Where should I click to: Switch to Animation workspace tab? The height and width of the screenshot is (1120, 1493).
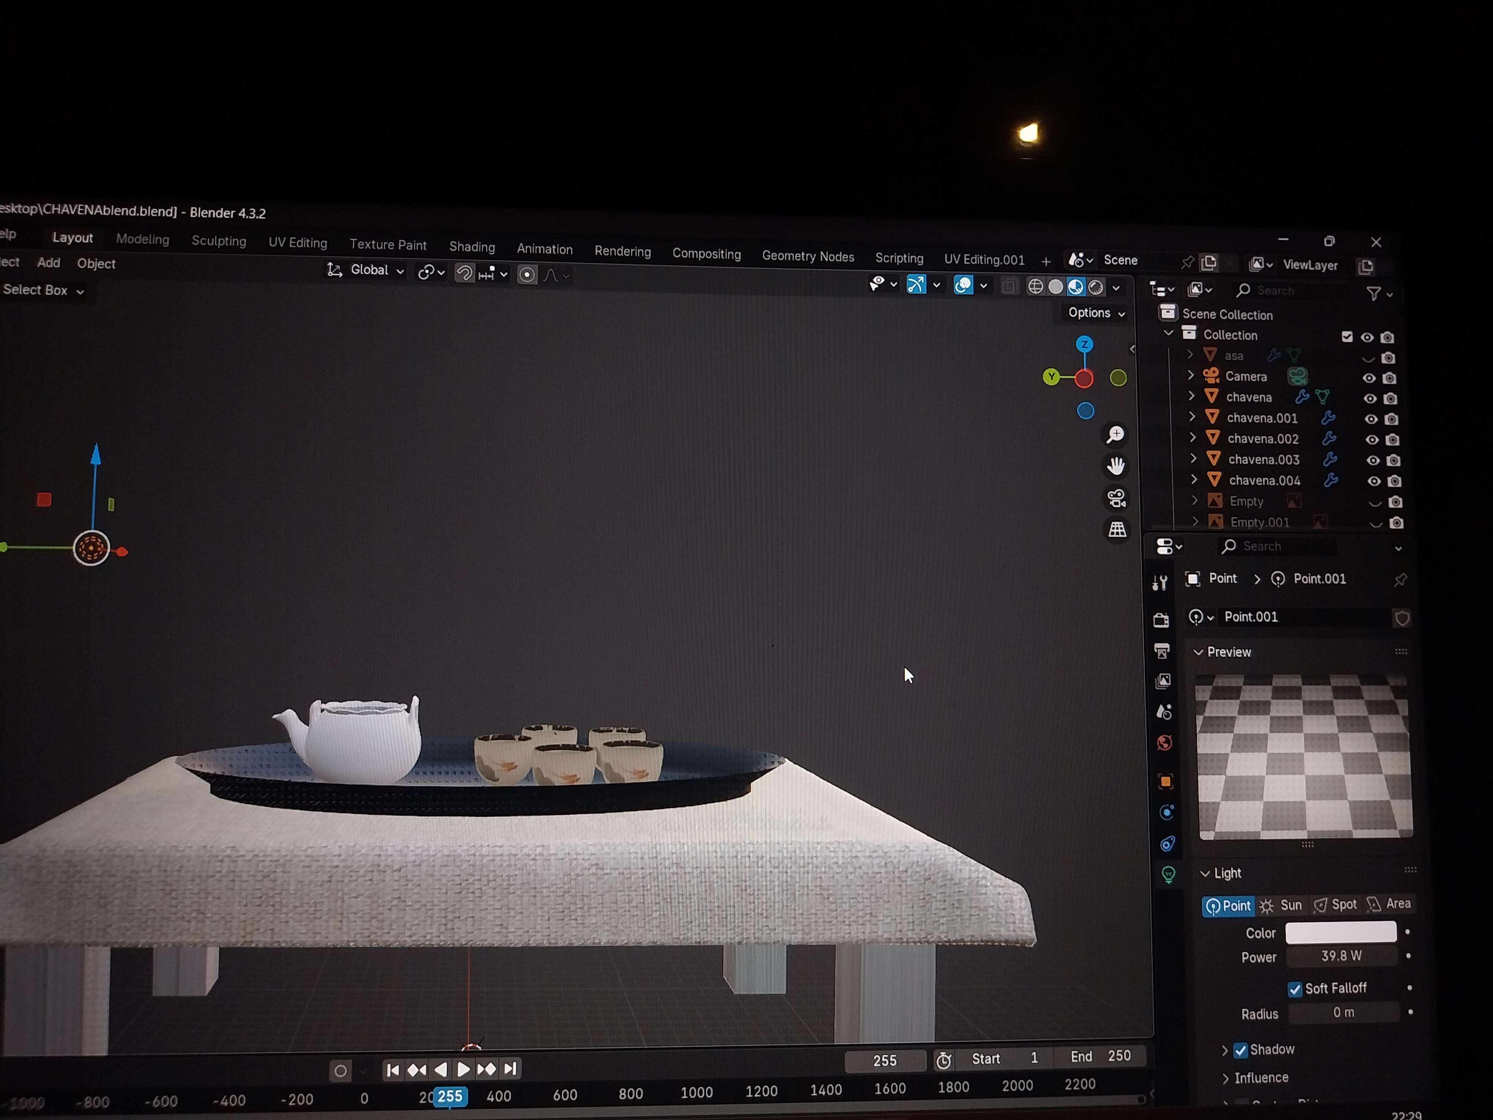pos(545,249)
